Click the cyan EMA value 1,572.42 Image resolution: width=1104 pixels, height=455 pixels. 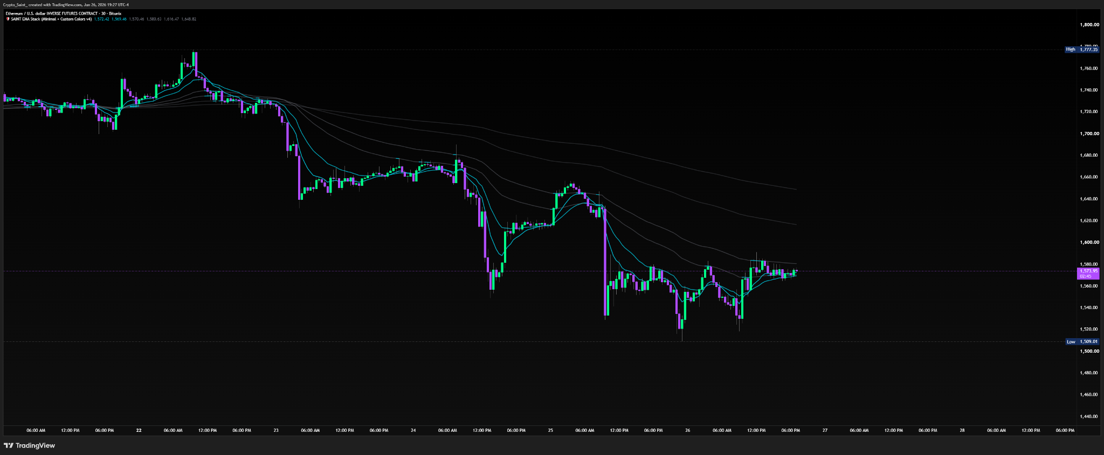(101, 19)
